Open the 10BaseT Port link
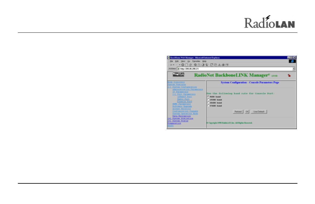 (x=184, y=97)
